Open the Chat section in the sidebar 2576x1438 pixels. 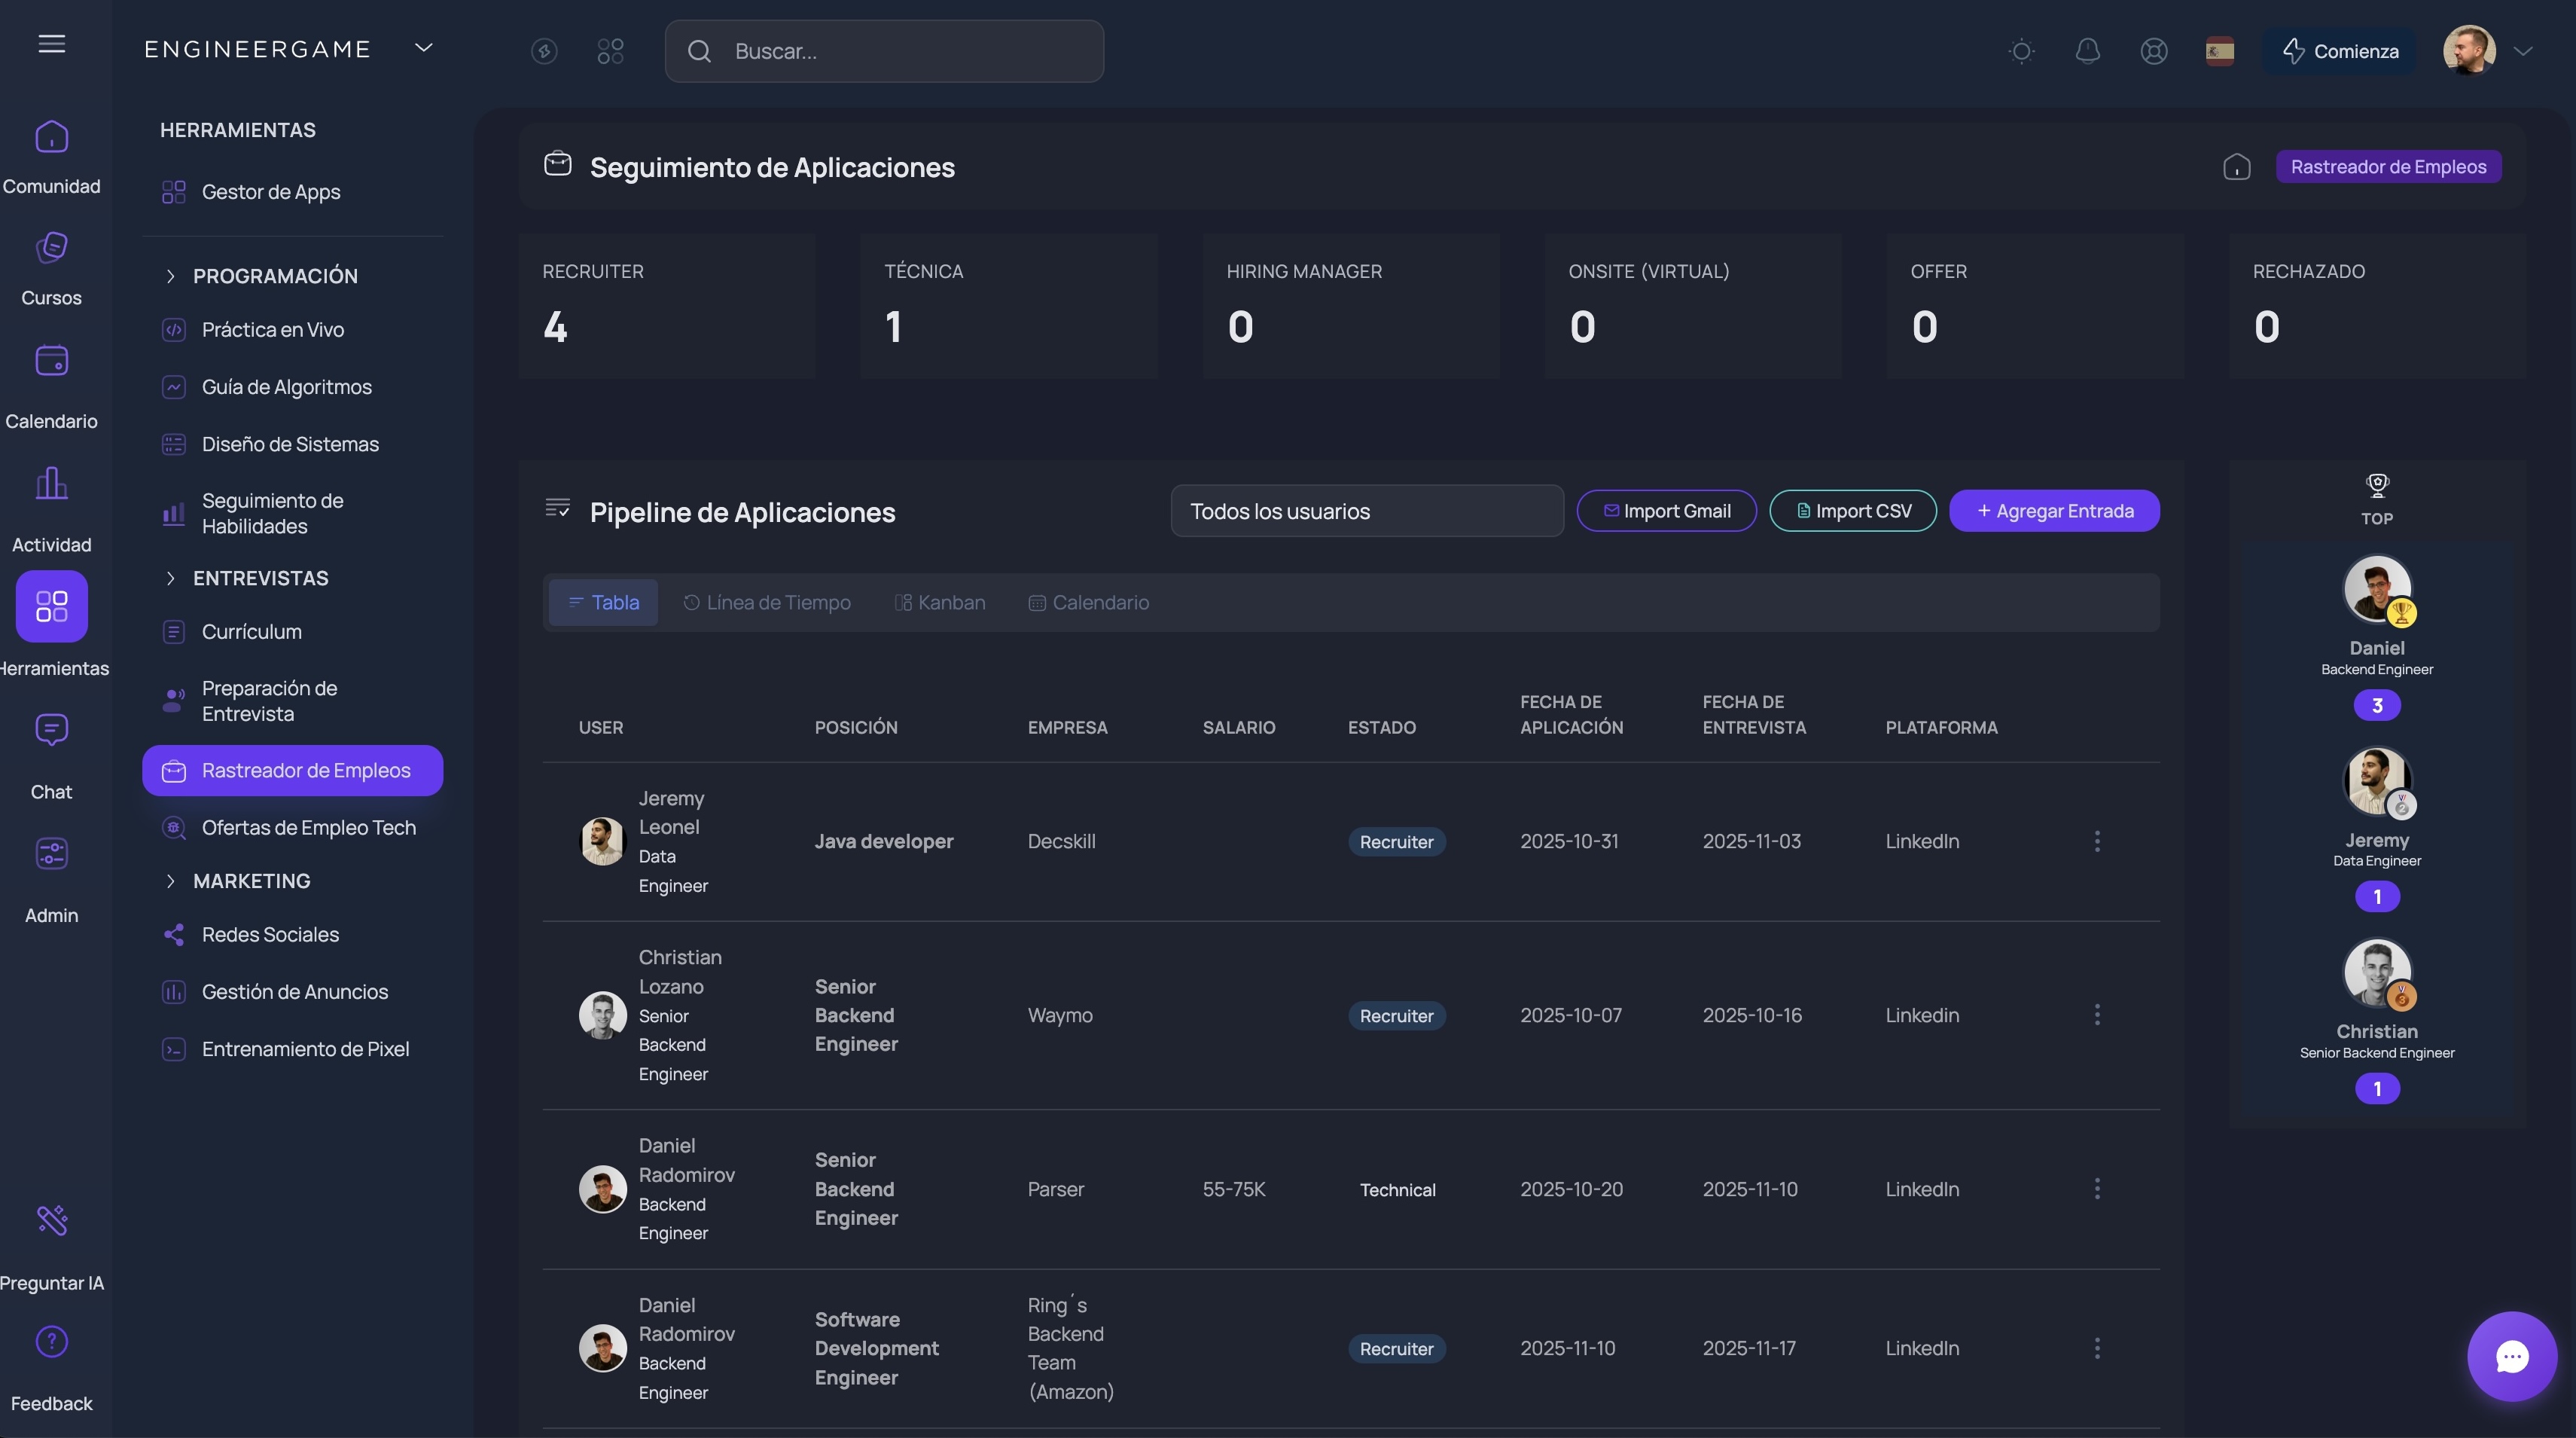point(51,749)
